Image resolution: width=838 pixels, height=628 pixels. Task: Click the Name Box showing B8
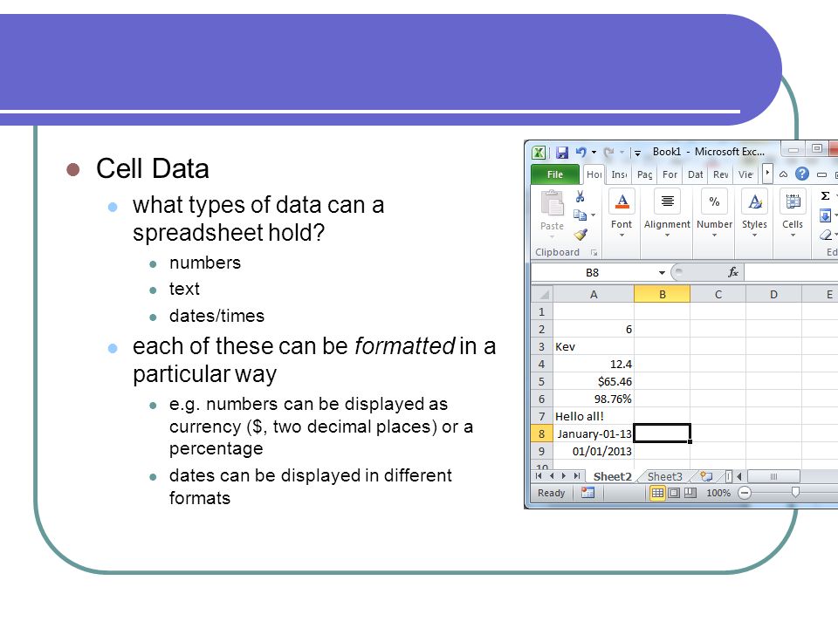(592, 272)
